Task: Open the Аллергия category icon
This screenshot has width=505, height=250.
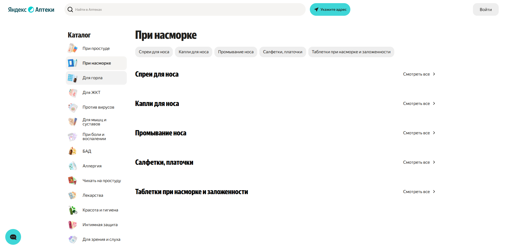Action: click(x=73, y=166)
